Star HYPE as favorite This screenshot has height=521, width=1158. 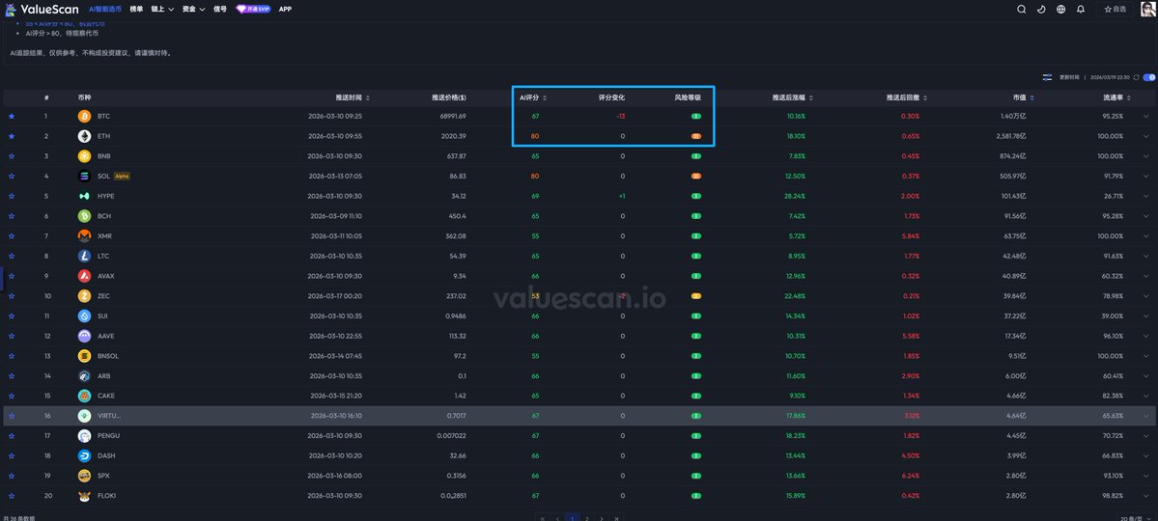tap(11, 196)
